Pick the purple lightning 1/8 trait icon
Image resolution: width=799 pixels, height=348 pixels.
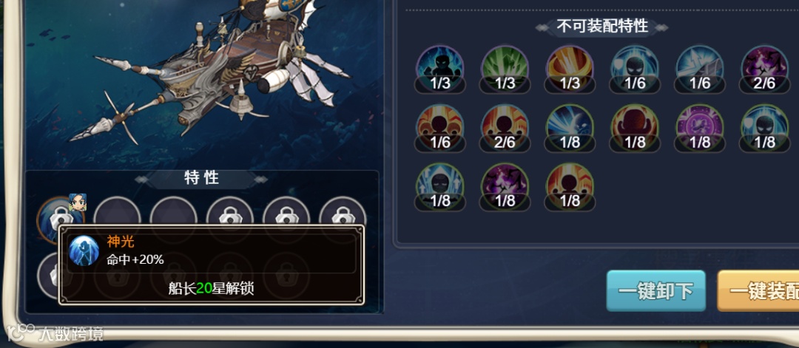click(505, 187)
